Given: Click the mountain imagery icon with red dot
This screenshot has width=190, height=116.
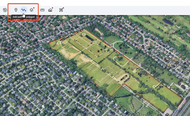Looking at the screenshot, I should click(50, 10).
